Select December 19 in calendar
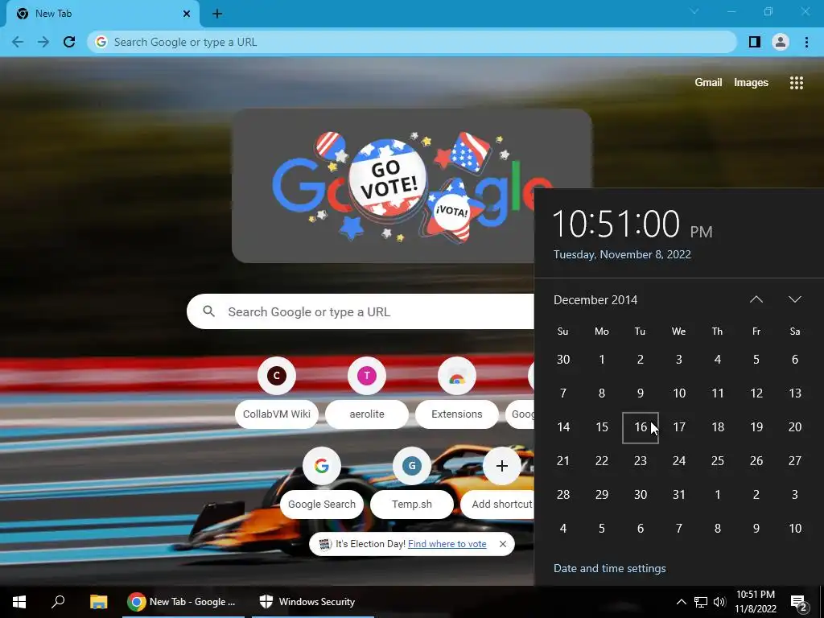824x618 pixels. tap(756, 427)
